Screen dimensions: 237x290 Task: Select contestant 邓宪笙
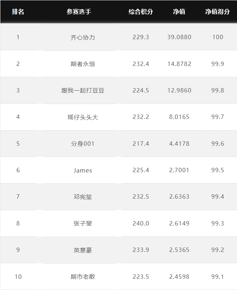(83, 197)
